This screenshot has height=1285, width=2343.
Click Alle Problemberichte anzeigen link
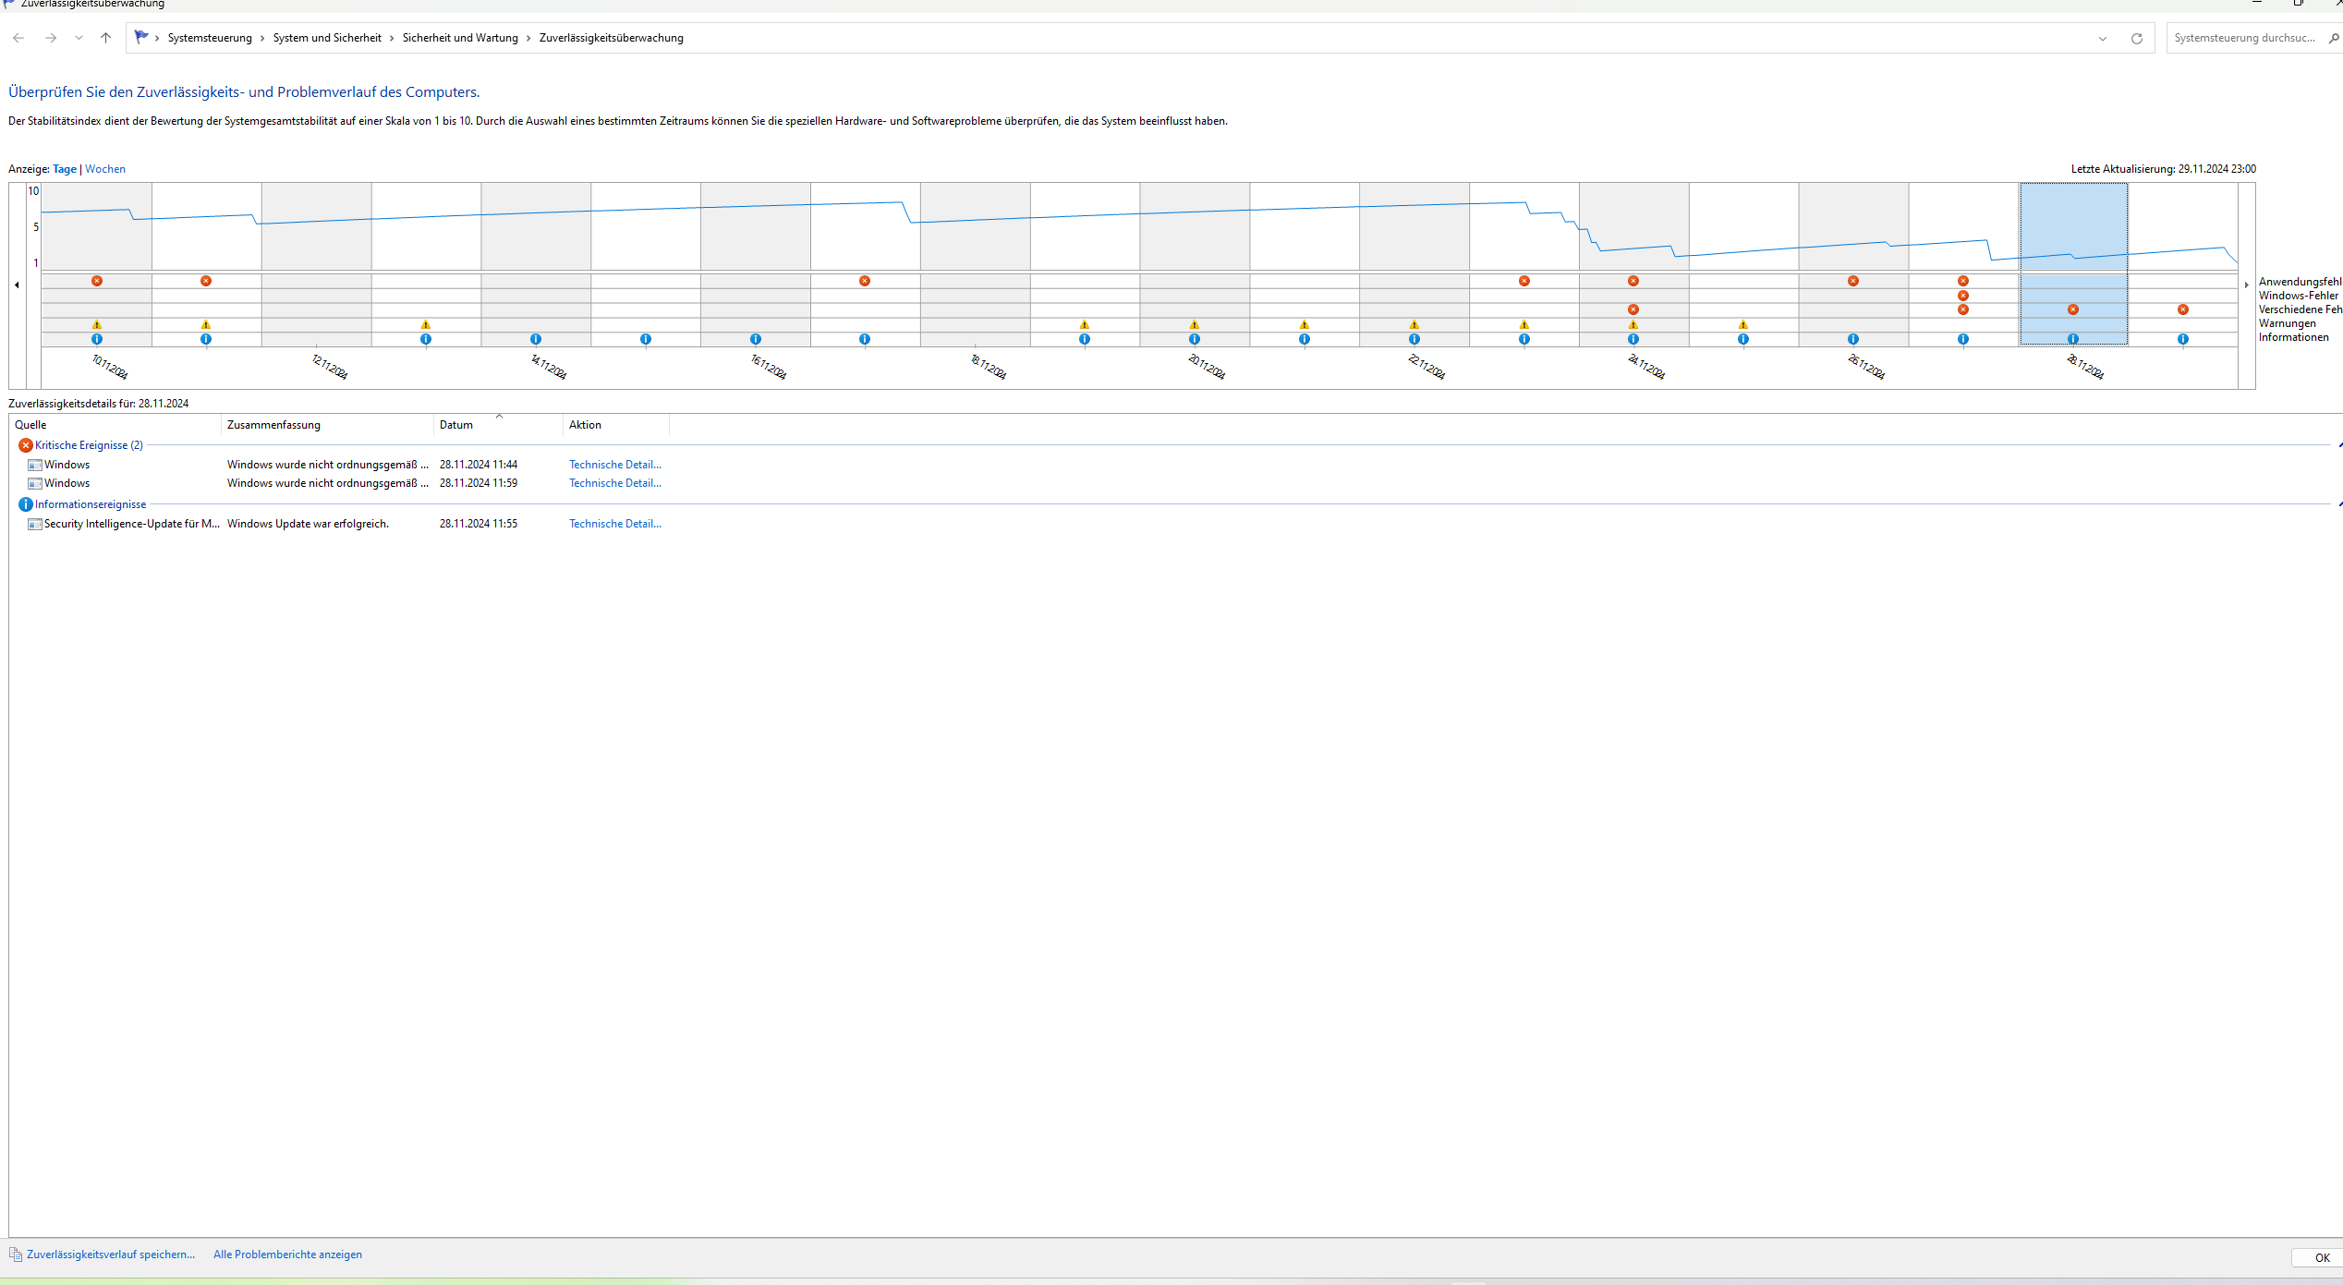point(287,1255)
